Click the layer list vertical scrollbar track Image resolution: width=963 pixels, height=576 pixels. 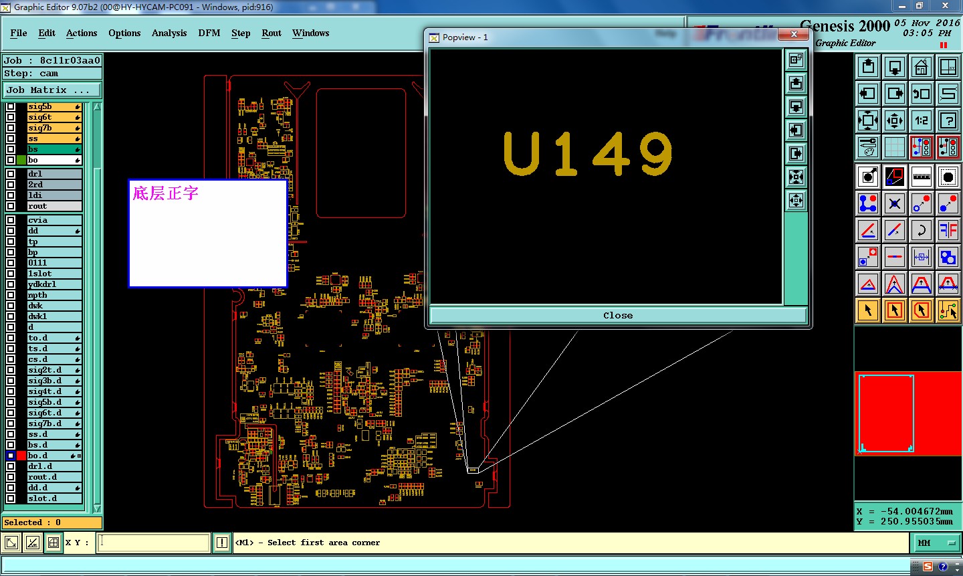pos(98,308)
